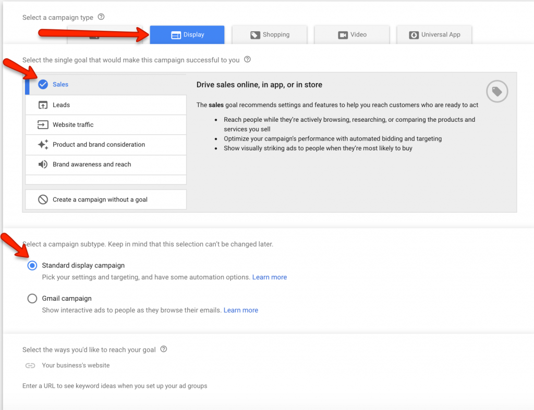
Task: Click the sparkle icon for Product consideration
Action: (43, 145)
